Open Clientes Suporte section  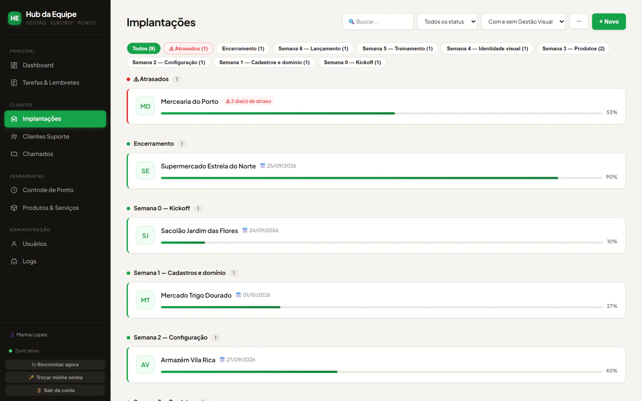coord(55,137)
